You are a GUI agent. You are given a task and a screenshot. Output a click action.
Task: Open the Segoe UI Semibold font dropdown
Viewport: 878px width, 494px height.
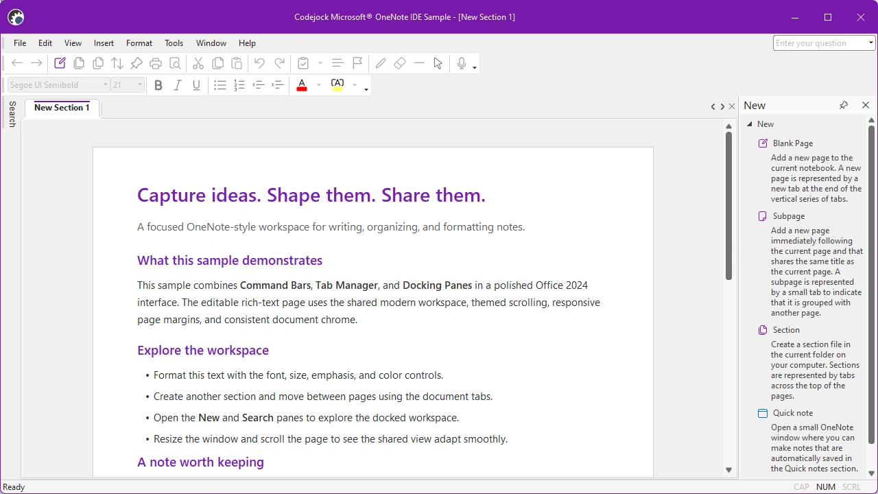[106, 85]
